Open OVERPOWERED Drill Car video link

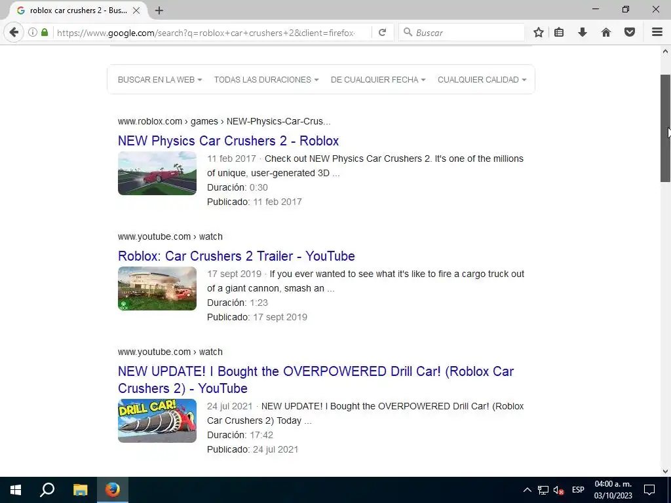[x=316, y=380]
